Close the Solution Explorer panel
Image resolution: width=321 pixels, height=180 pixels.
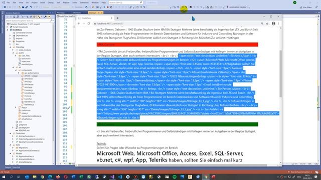tap(53, 13)
